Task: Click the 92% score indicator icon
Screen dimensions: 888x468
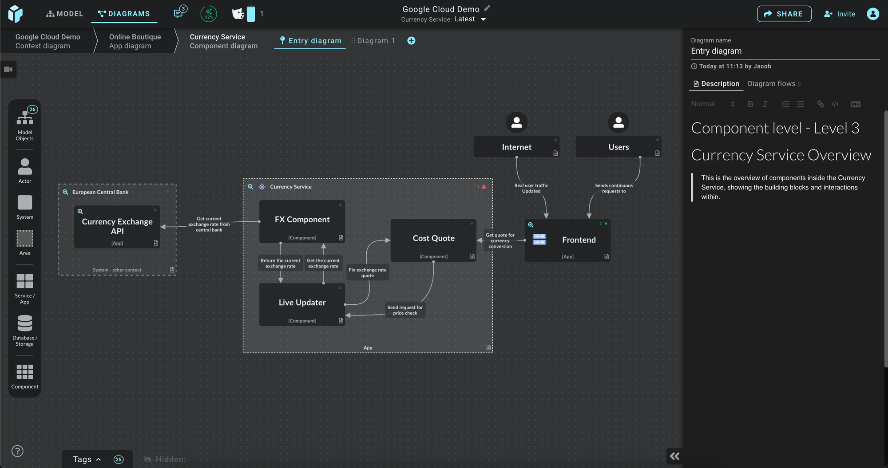Action: pyautogui.click(x=209, y=14)
